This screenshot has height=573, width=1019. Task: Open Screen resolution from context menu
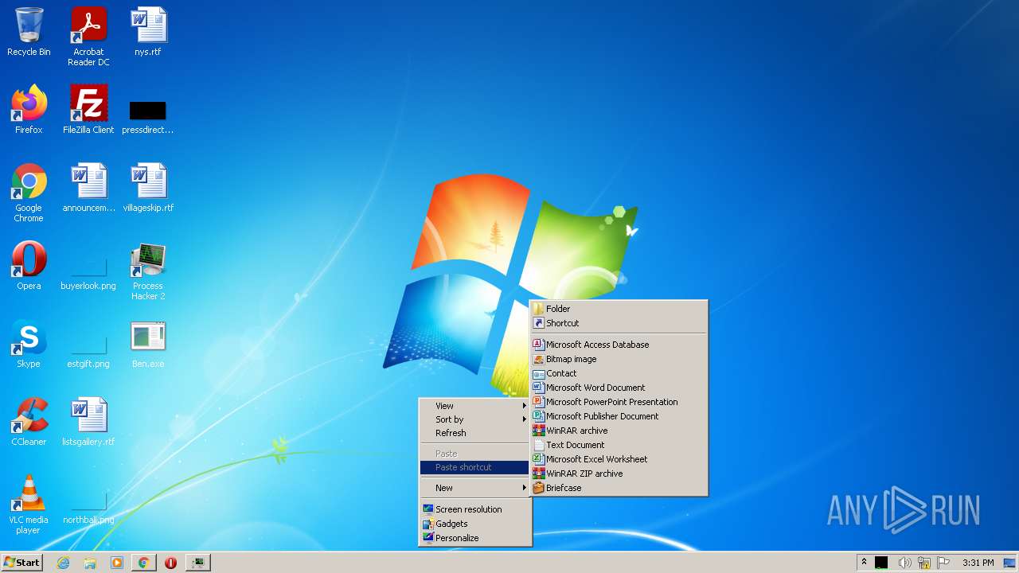tap(474, 509)
